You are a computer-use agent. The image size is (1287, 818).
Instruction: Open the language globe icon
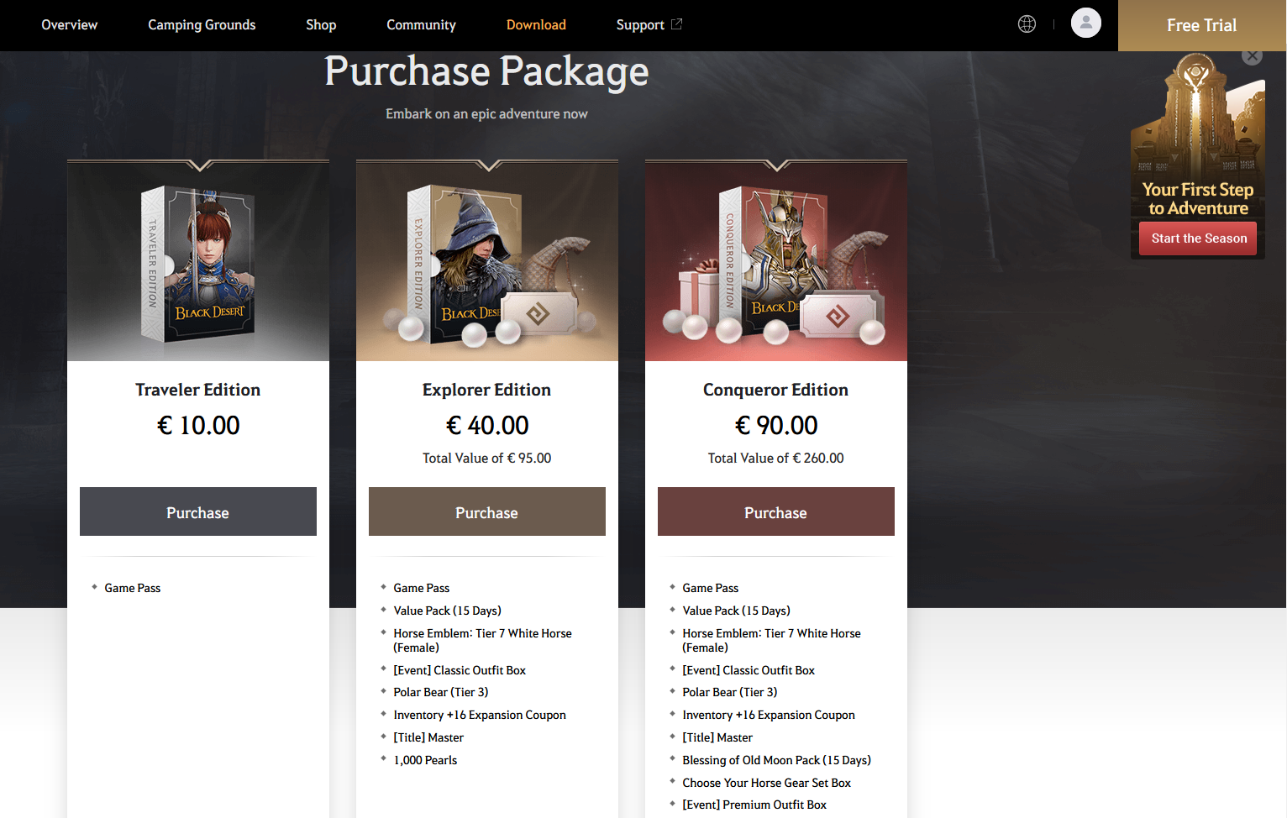point(1027,24)
